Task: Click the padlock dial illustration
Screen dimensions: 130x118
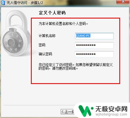Action: (13, 42)
